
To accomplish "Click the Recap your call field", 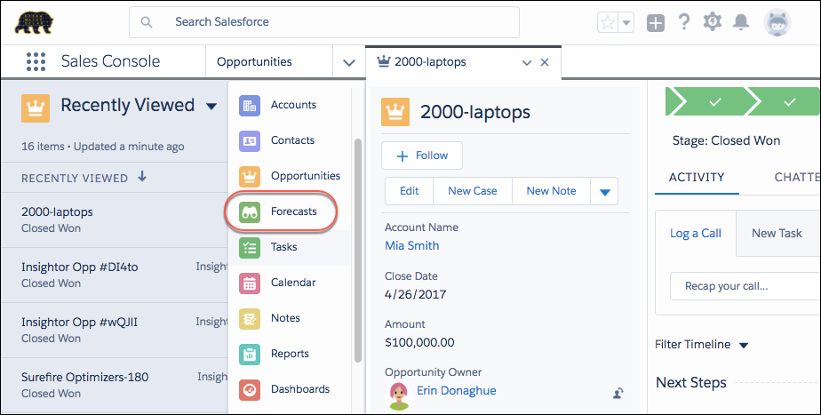I will click(x=745, y=286).
